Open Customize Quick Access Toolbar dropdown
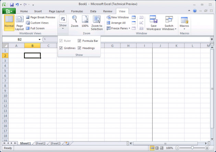 pyautogui.click(x=33, y=5)
